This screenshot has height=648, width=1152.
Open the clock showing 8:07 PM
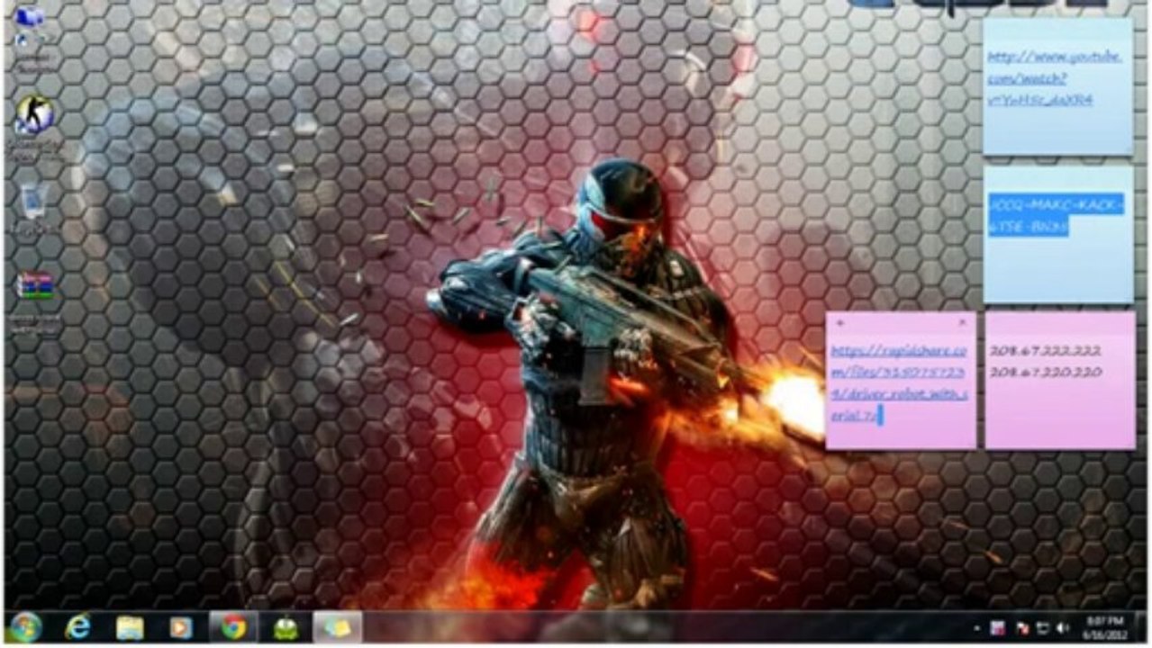(x=1105, y=627)
